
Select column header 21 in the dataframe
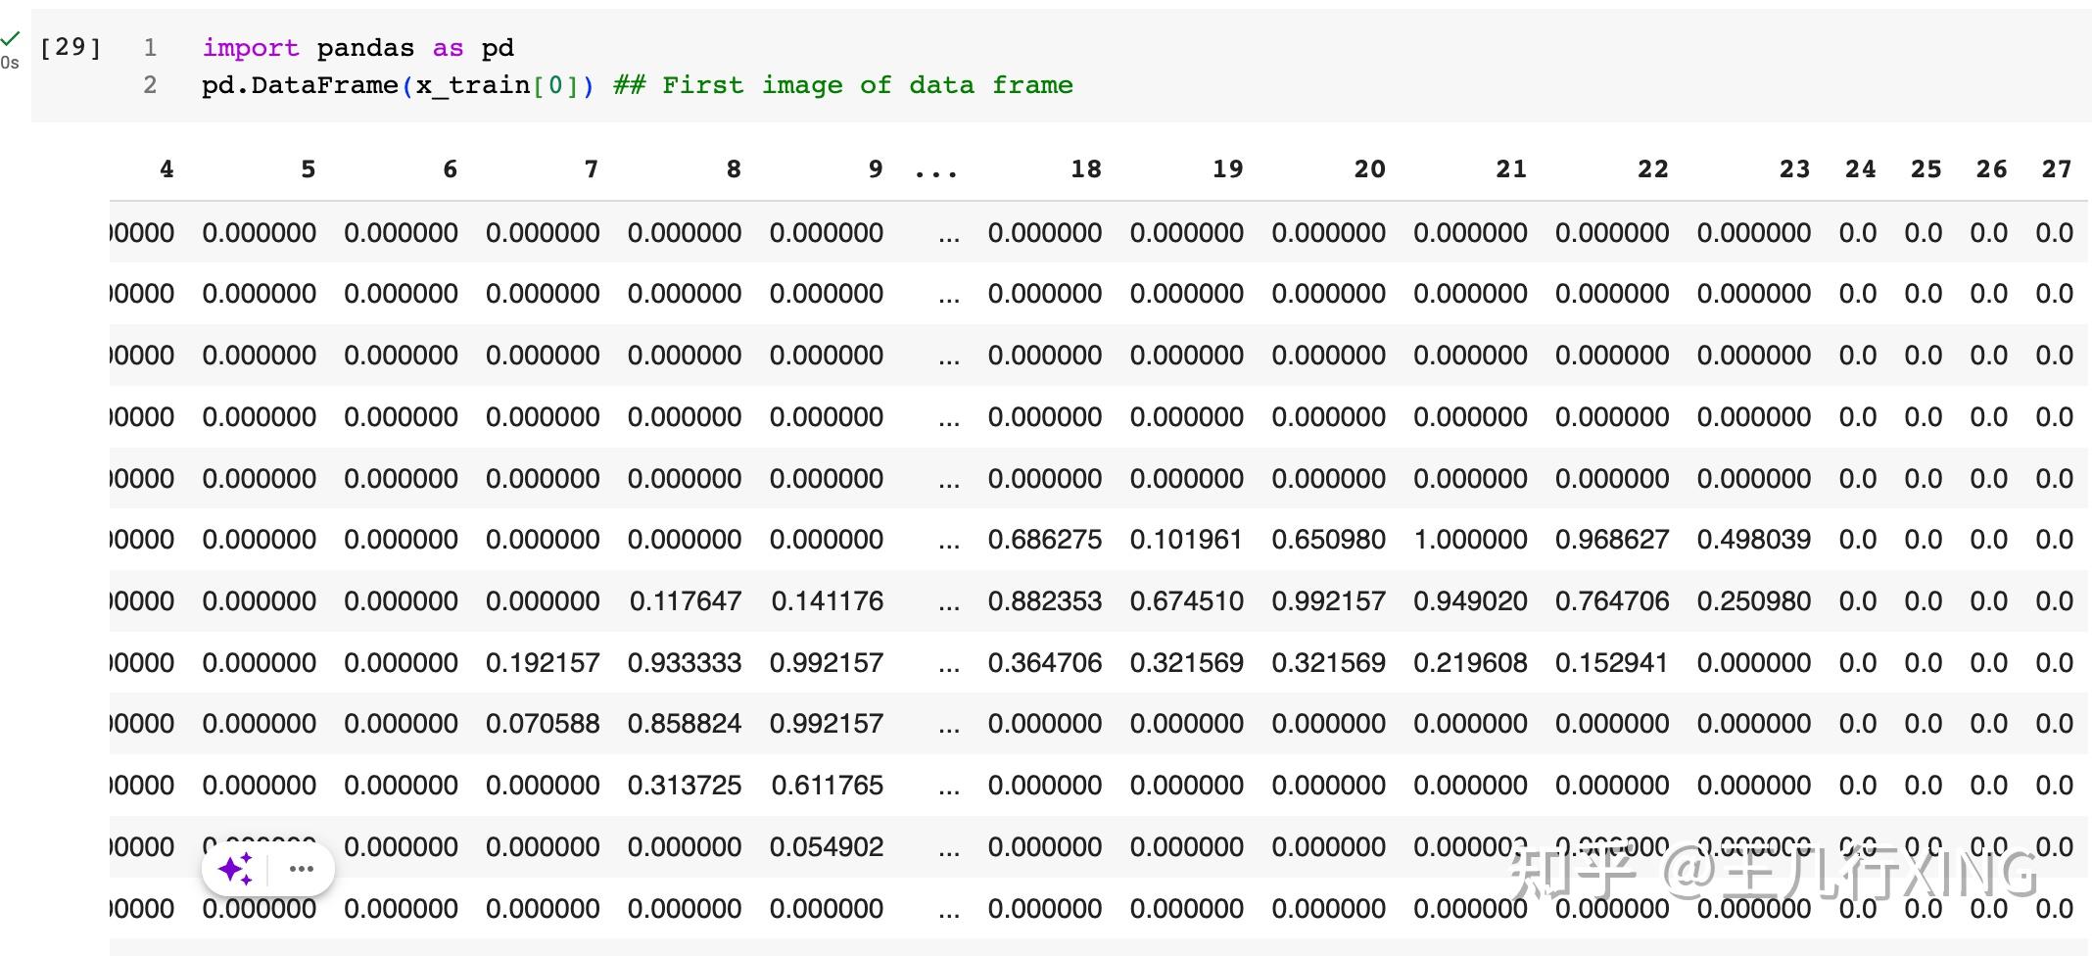point(1510,168)
